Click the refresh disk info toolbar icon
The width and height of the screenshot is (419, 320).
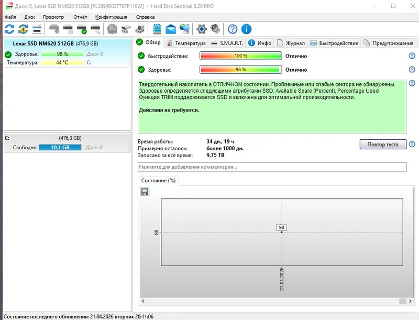pyautogui.click(x=9, y=29)
